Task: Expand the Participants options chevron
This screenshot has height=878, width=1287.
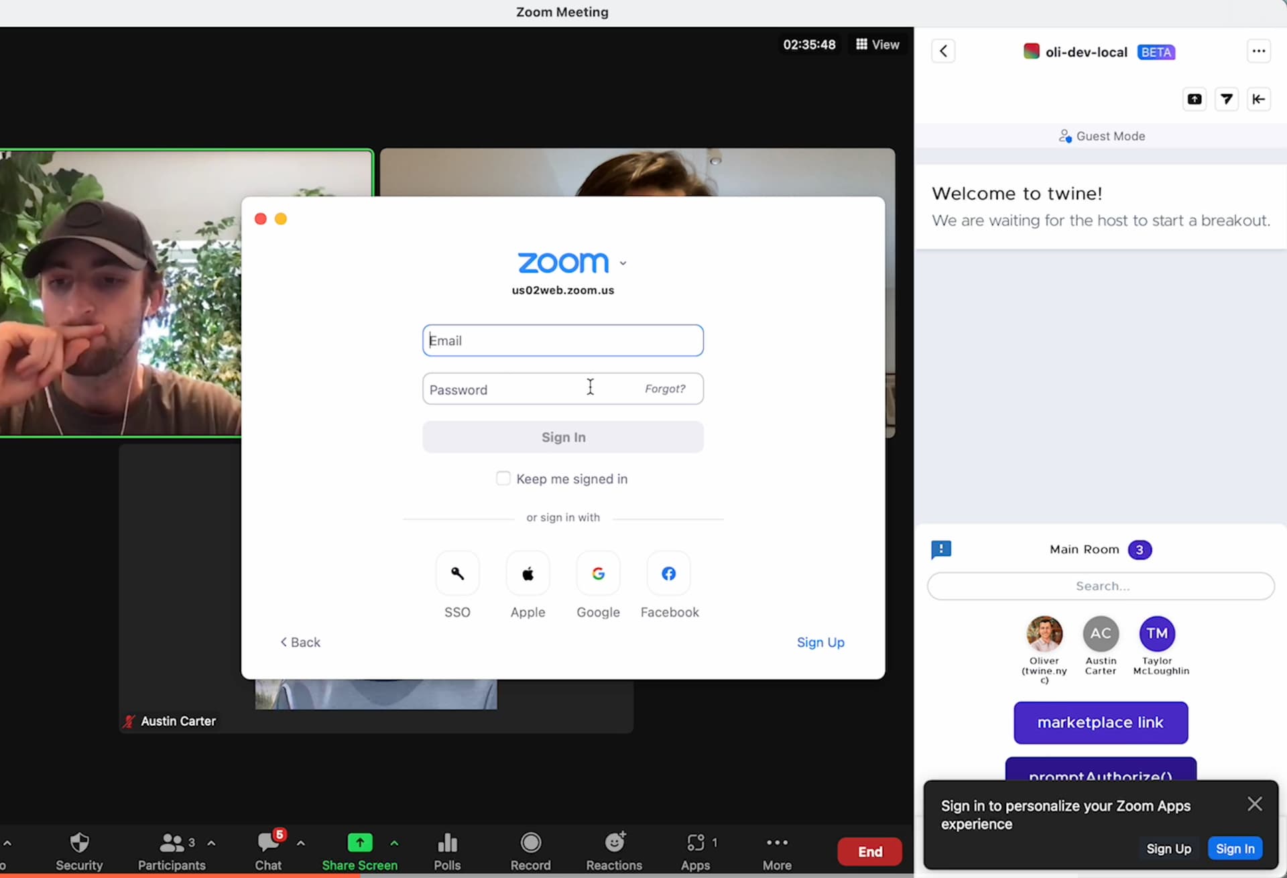Action: [211, 843]
